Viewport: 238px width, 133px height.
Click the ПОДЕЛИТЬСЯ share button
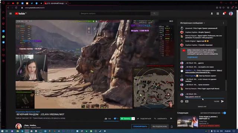pos(144,119)
